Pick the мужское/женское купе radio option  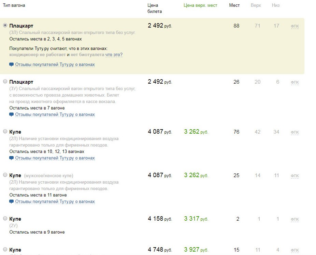5,175
